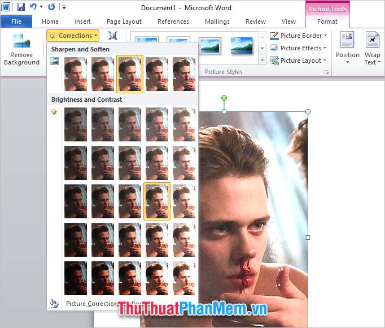Image resolution: width=385 pixels, height=328 pixels.
Task: Open the File tab
Action: click(x=16, y=21)
